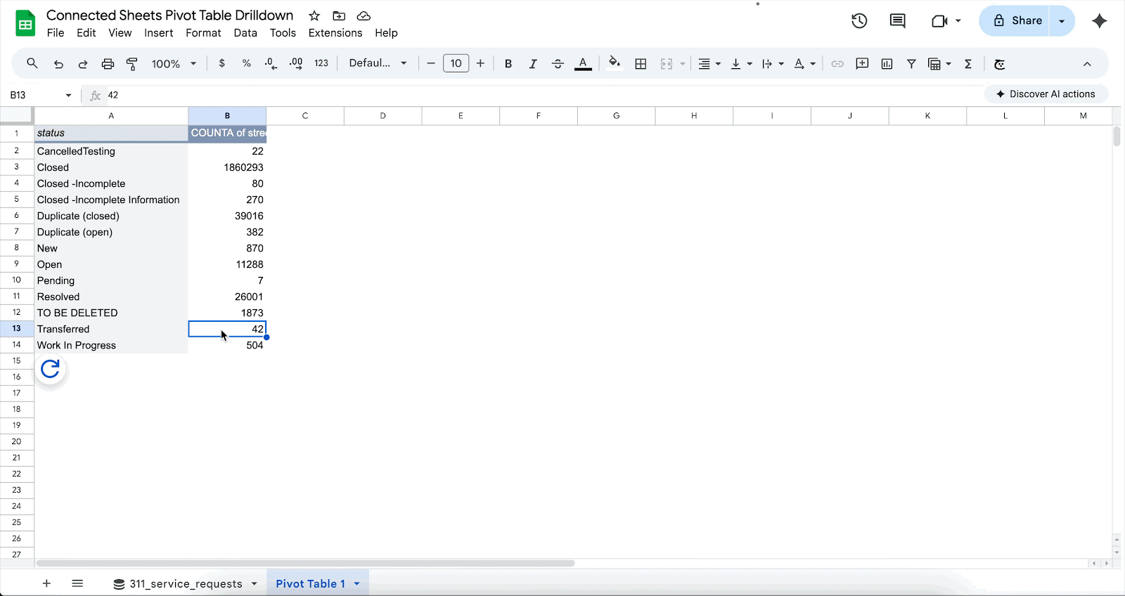The width and height of the screenshot is (1125, 596).
Task: Click the Share button
Action: click(1017, 21)
